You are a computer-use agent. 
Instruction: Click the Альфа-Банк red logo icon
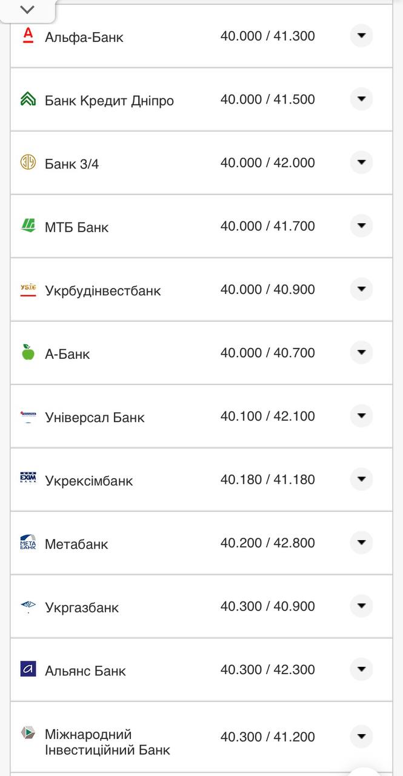click(28, 36)
